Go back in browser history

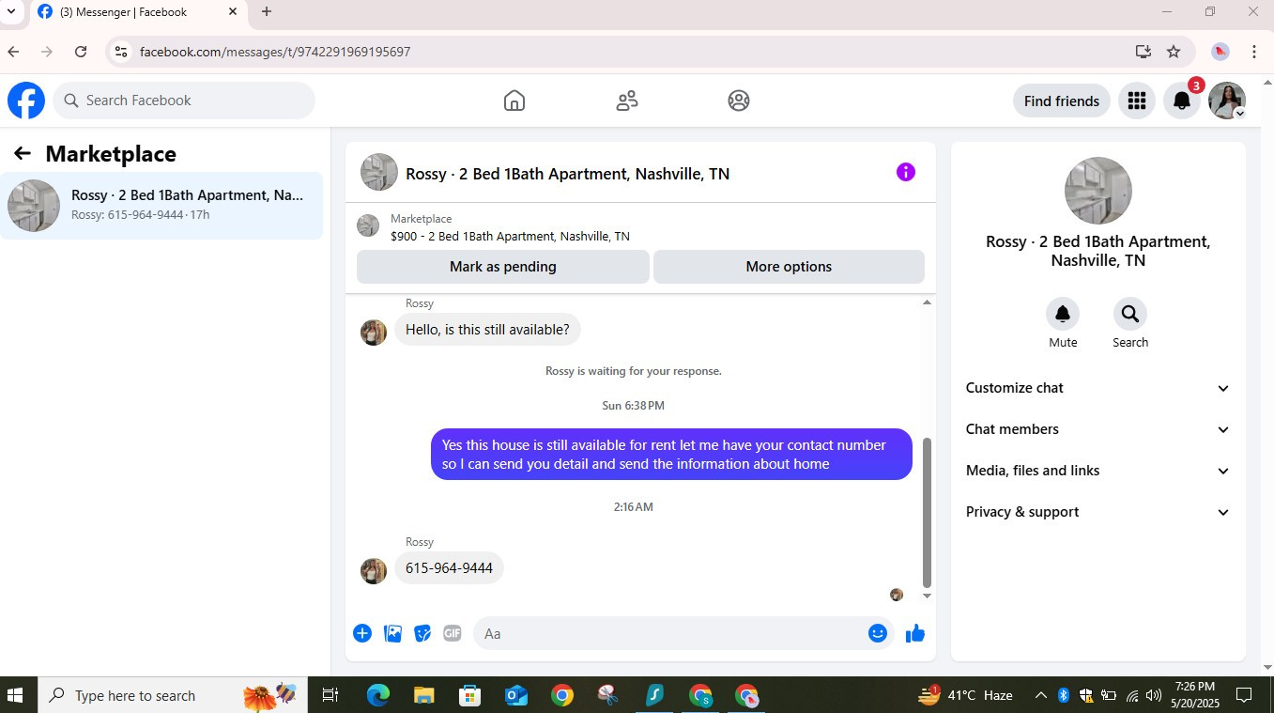[13, 52]
